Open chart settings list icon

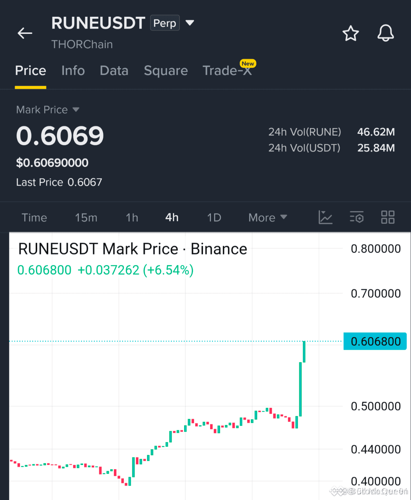[x=356, y=217]
